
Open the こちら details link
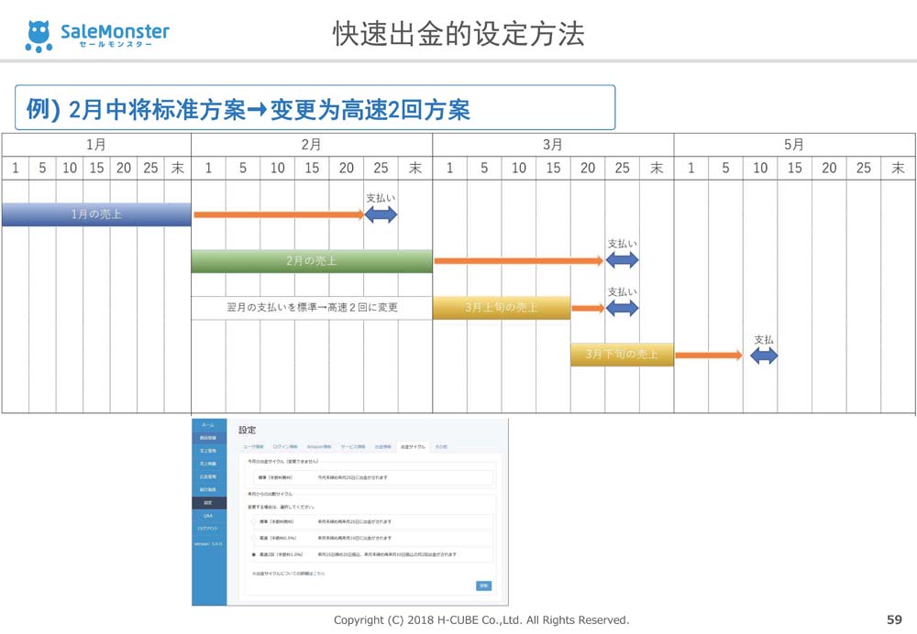click(319, 574)
